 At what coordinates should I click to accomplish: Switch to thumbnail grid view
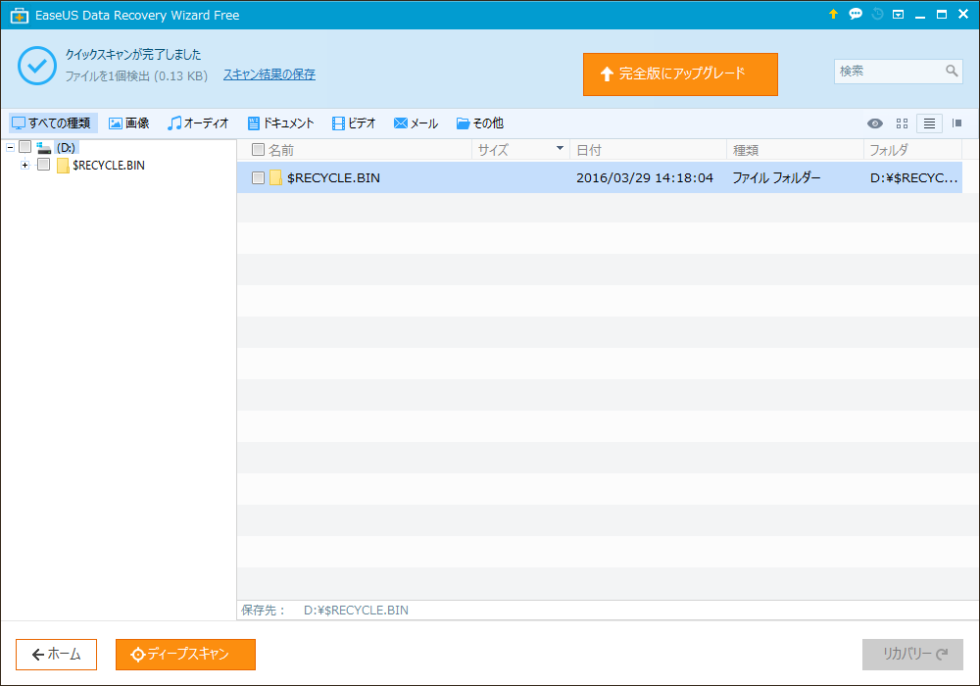tap(902, 123)
